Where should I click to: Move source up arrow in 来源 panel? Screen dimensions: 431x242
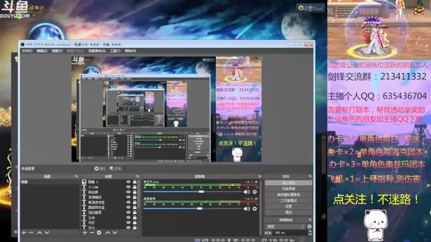click(x=108, y=233)
